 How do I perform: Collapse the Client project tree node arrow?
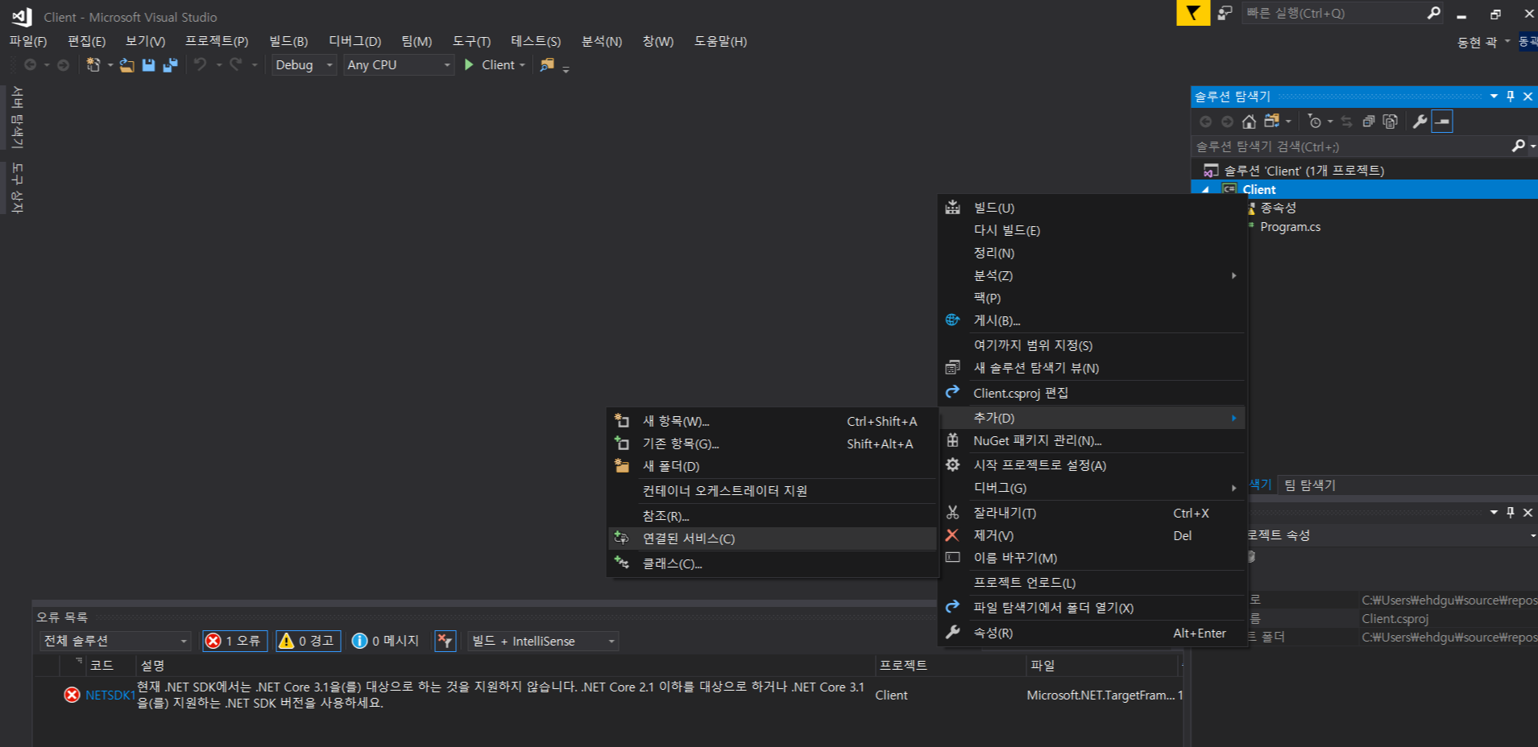[1206, 190]
